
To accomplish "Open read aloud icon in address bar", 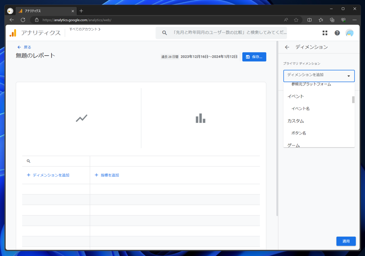I will pos(286,20).
